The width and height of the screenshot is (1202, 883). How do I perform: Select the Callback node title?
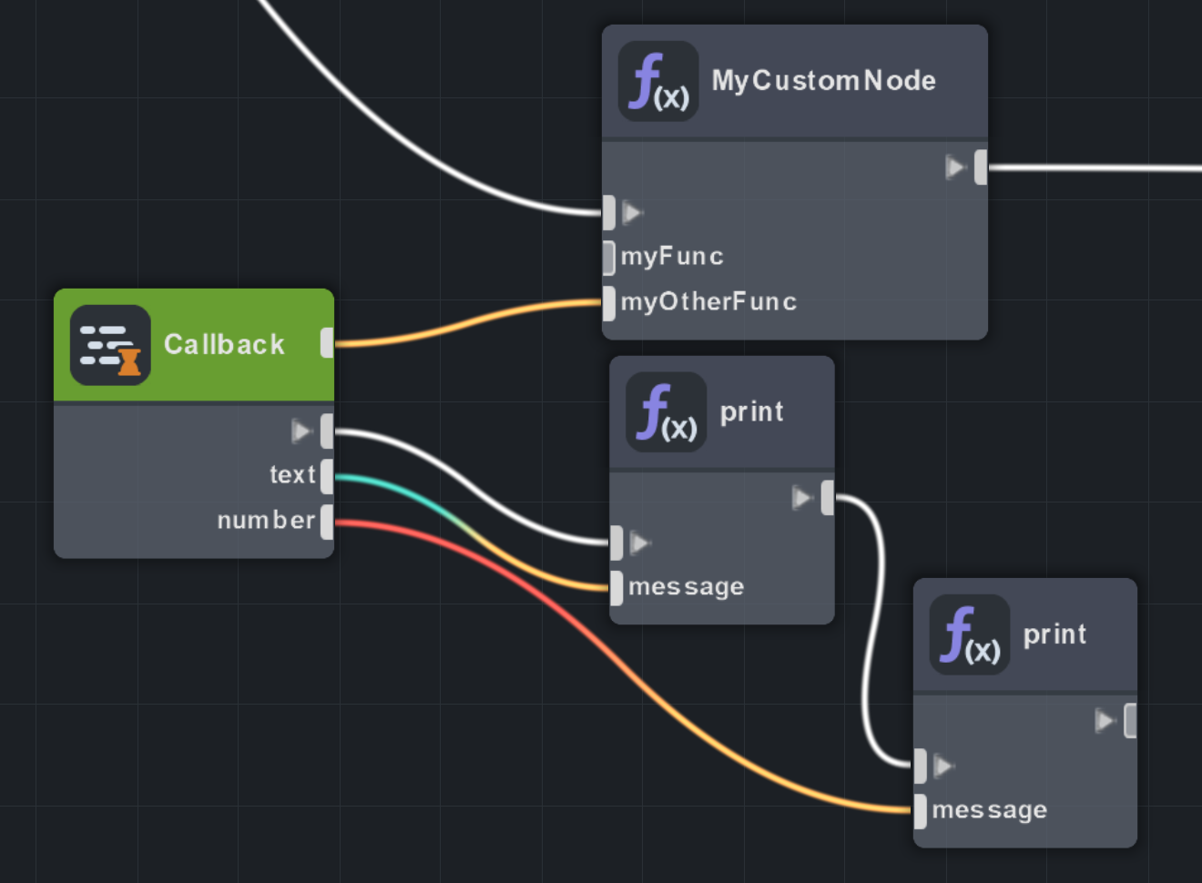[224, 345]
